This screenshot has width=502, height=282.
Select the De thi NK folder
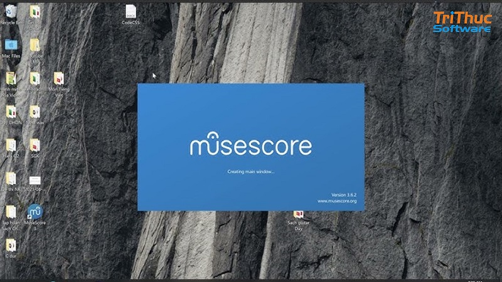[11, 179]
